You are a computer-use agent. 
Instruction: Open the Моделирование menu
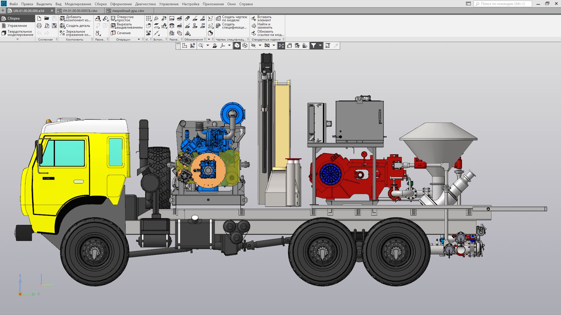tap(78, 4)
